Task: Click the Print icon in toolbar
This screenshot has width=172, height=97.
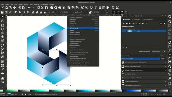Action: [14, 8]
